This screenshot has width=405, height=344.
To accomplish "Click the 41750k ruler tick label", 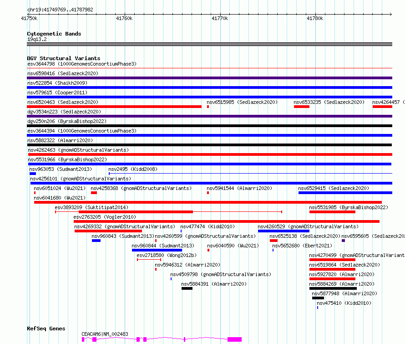I will [29, 18].
